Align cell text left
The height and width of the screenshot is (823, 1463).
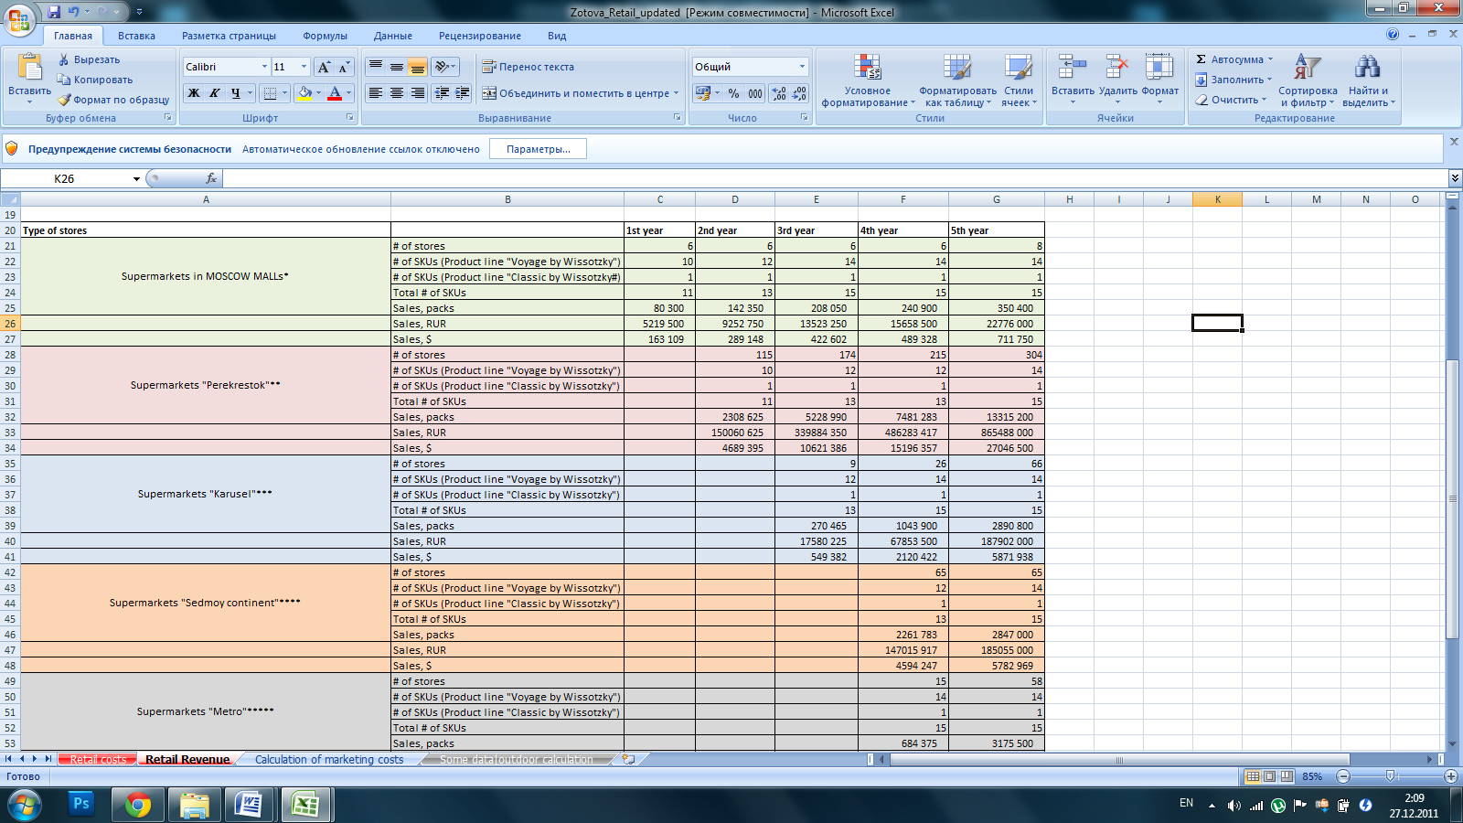point(376,93)
